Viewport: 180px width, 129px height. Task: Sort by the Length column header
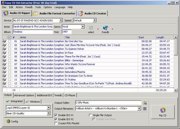(x=165, y=37)
